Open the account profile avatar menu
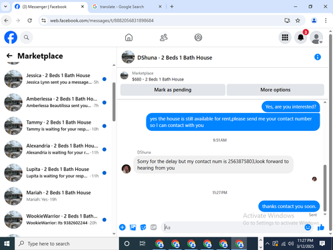 pos(316,37)
